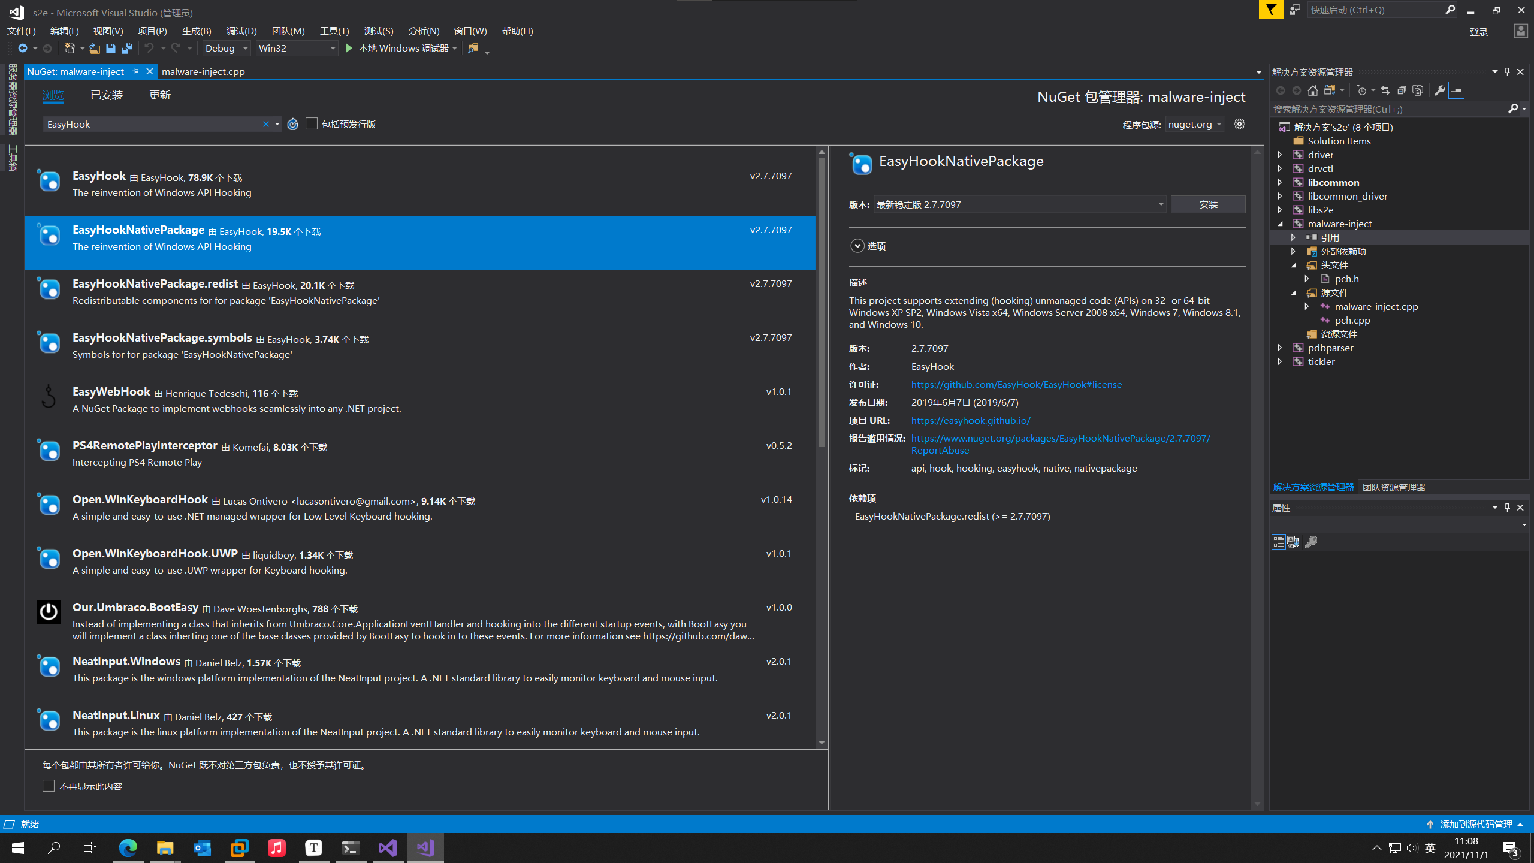Screen dimensions: 1534x863
Task: Clear the EasyHook search text
Action: coord(265,124)
